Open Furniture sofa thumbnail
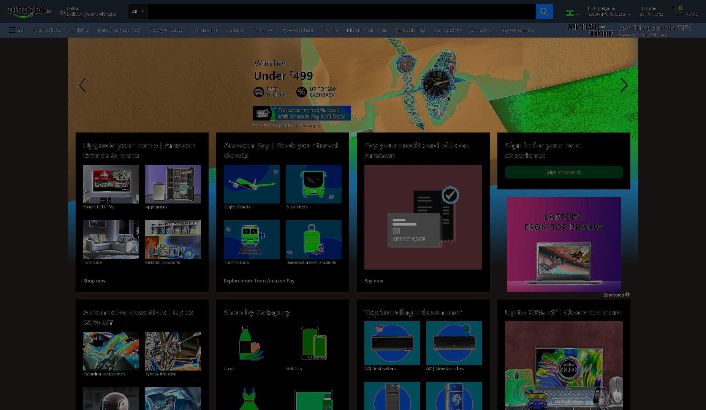The image size is (706, 410). pyautogui.click(x=111, y=240)
